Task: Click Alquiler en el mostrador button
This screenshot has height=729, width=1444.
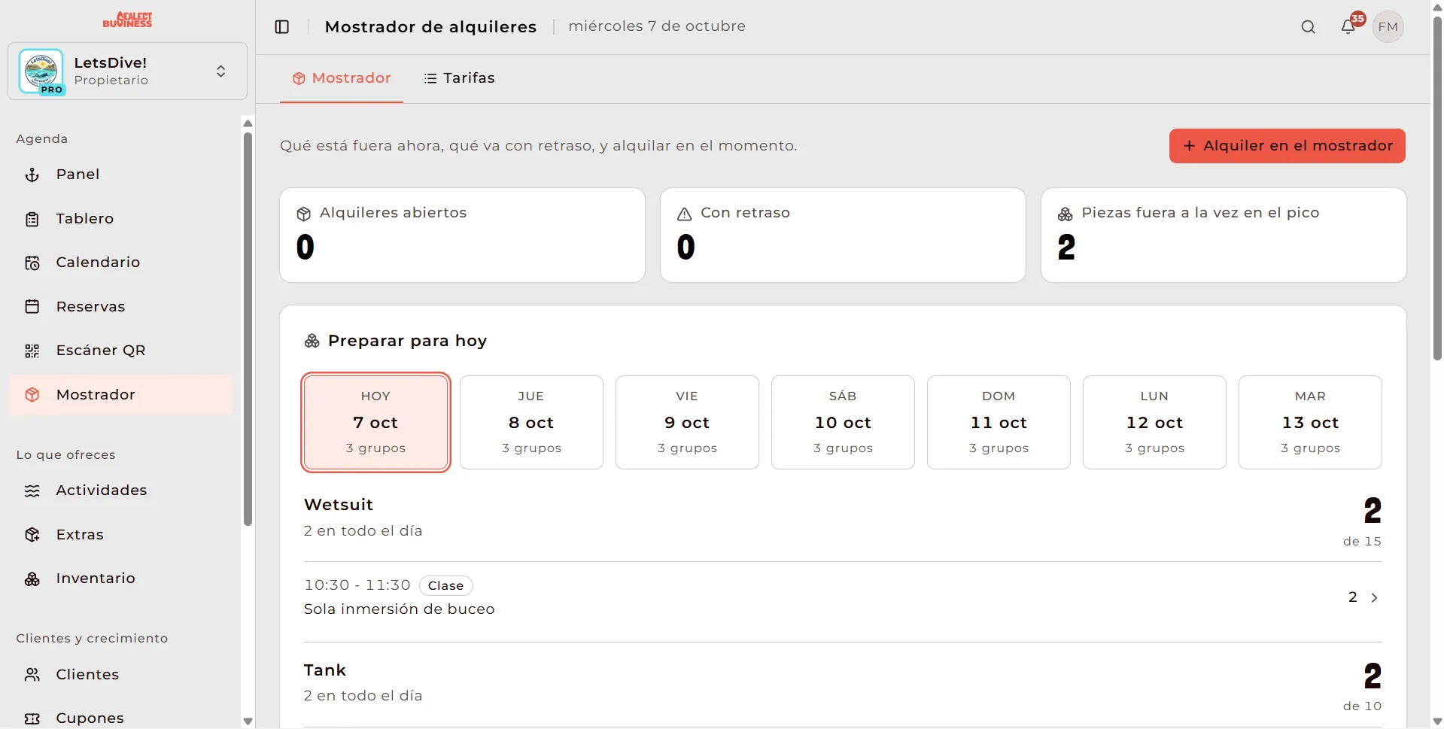Action: (x=1287, y=146)
